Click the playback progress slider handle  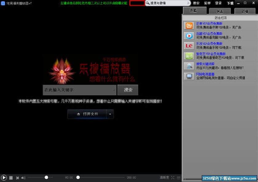click(x=78, y=177)
